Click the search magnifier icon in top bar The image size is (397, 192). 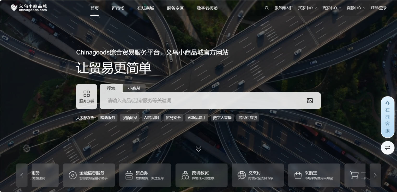266,8
